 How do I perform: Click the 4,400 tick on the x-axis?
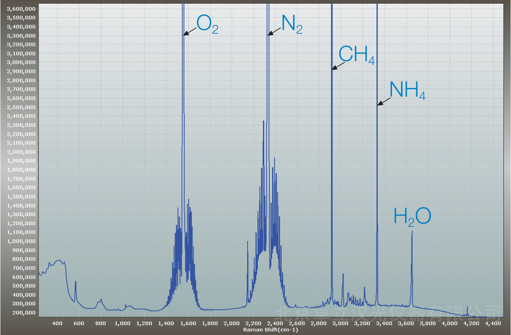click(493, 324)
